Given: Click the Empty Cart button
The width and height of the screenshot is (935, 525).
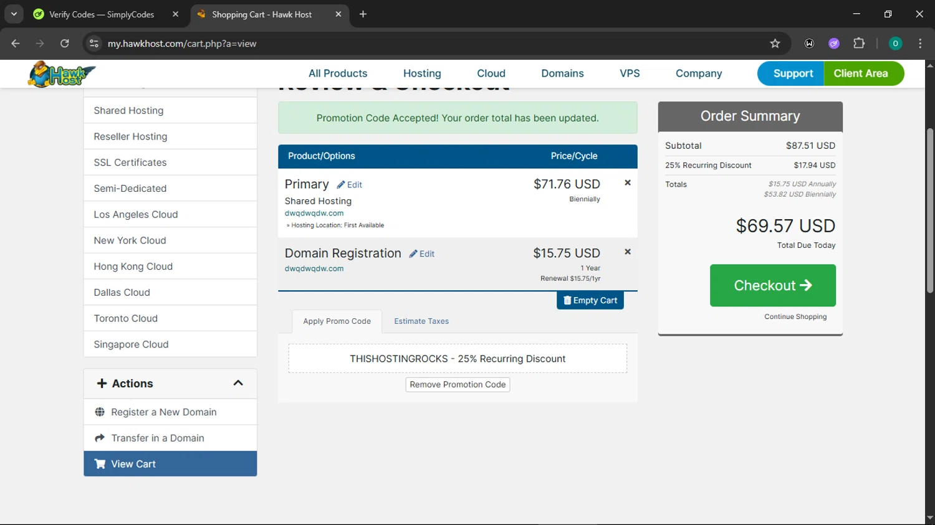Looking at the screenshot, I should pyautogui.click(x=590, y=300).
